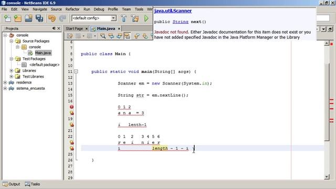
Task: Open the Tasks window button
Action: pos(33,184)
